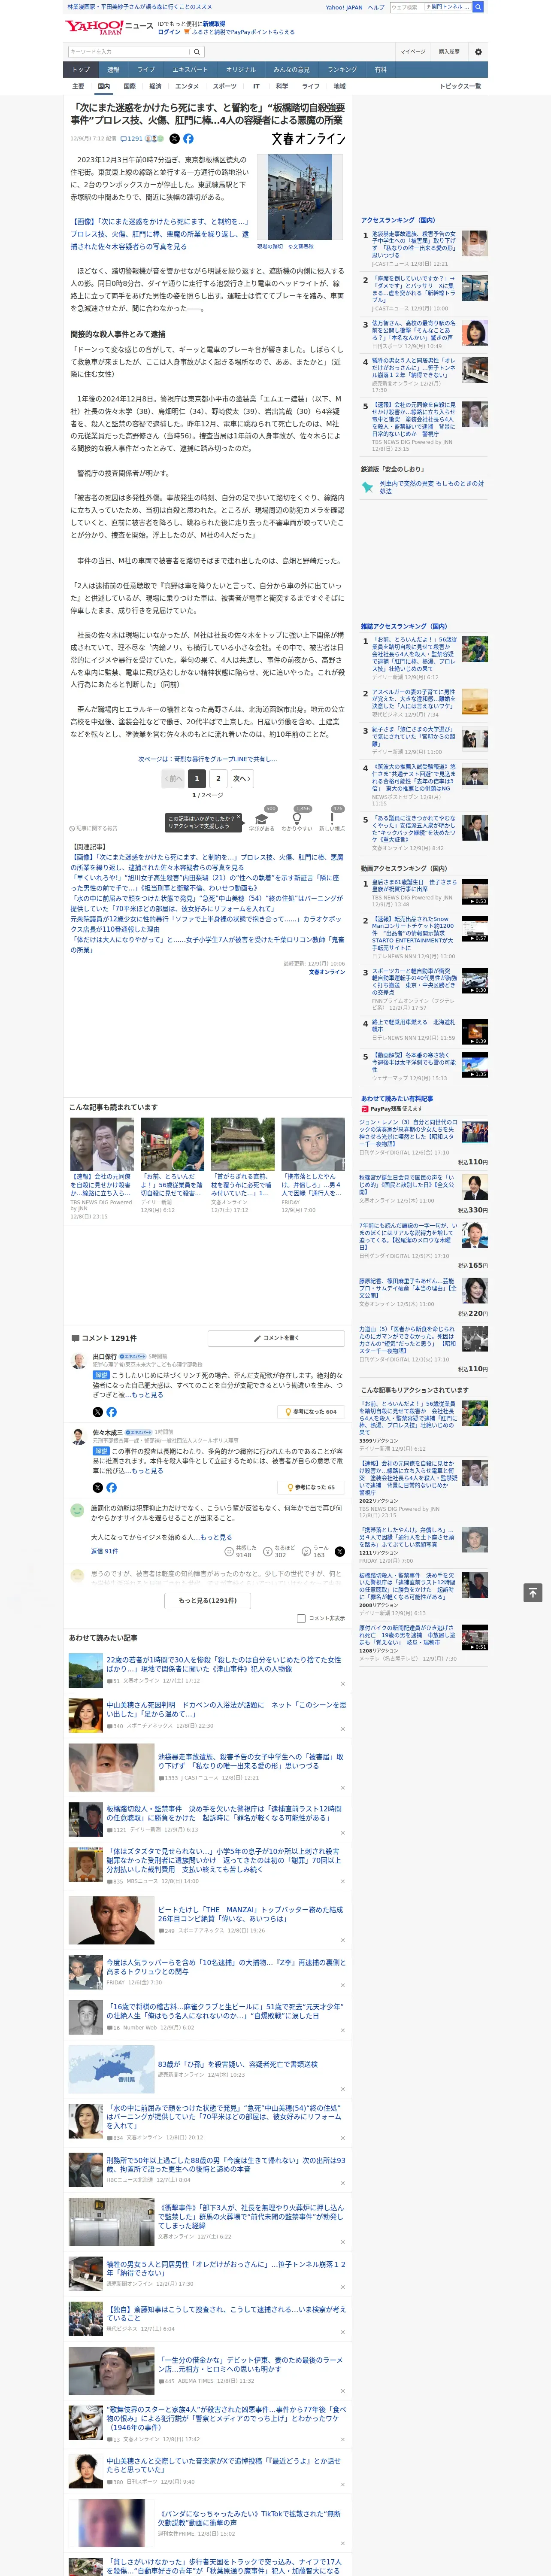Open 中山美穂さん死因判明 recommended article
The height and width of the screenshot is (2576, 551).
point(226,1709)
